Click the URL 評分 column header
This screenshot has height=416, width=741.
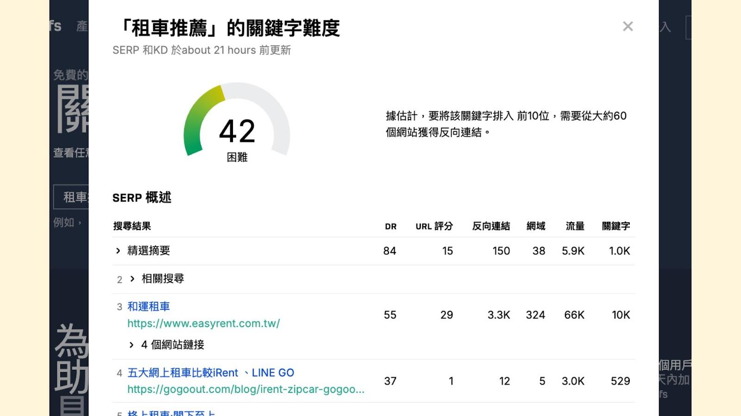click(434, 226)
